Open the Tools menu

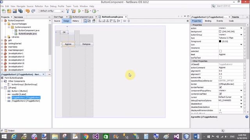click(x=75, y=6)
